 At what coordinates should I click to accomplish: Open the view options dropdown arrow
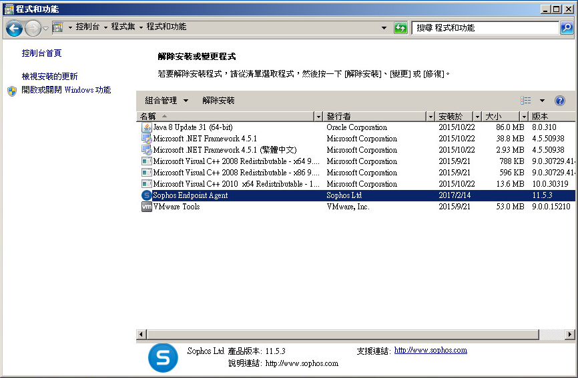point(542,101)
